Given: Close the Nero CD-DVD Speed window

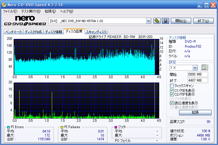Looking at the screenshot, I should point(213,5).
